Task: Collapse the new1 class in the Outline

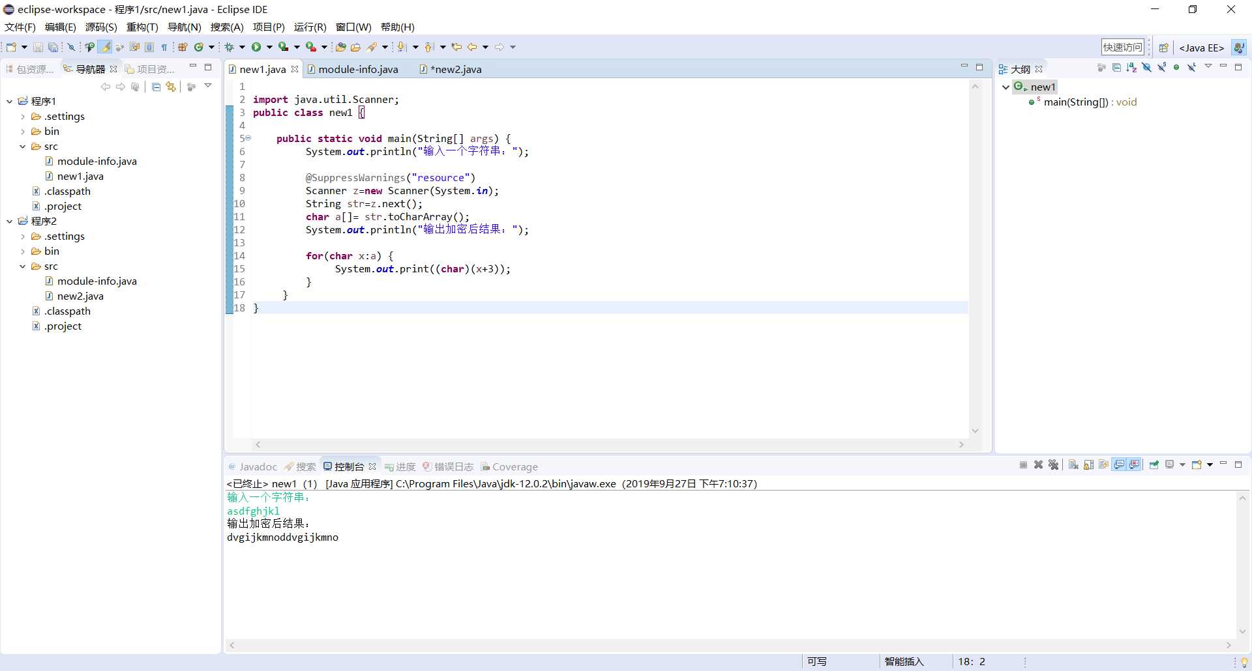Action: click(x=1006, y=87)
